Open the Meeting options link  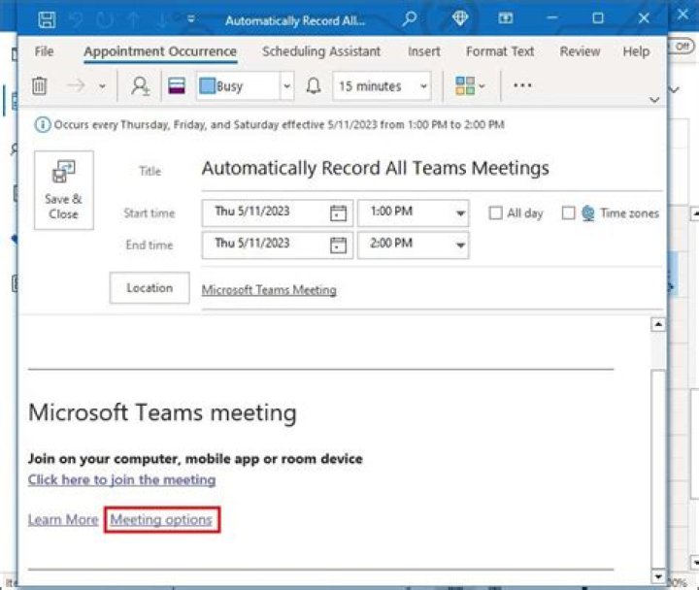161,519
